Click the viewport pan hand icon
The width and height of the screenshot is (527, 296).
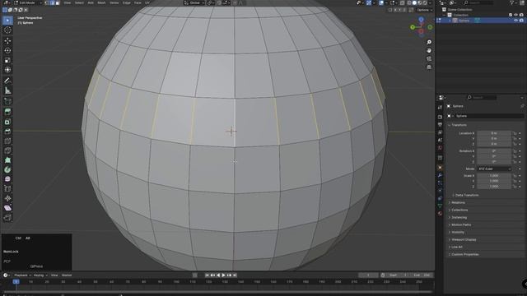[x=429, y=51]
